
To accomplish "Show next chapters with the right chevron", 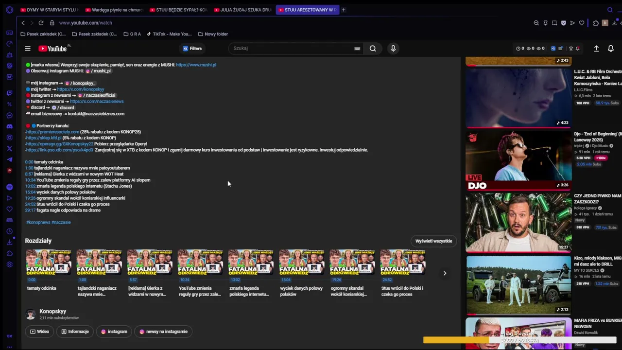I will click(445, 273).
